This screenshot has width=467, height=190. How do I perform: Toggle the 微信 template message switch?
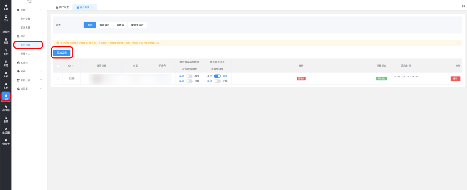[189, 76]
